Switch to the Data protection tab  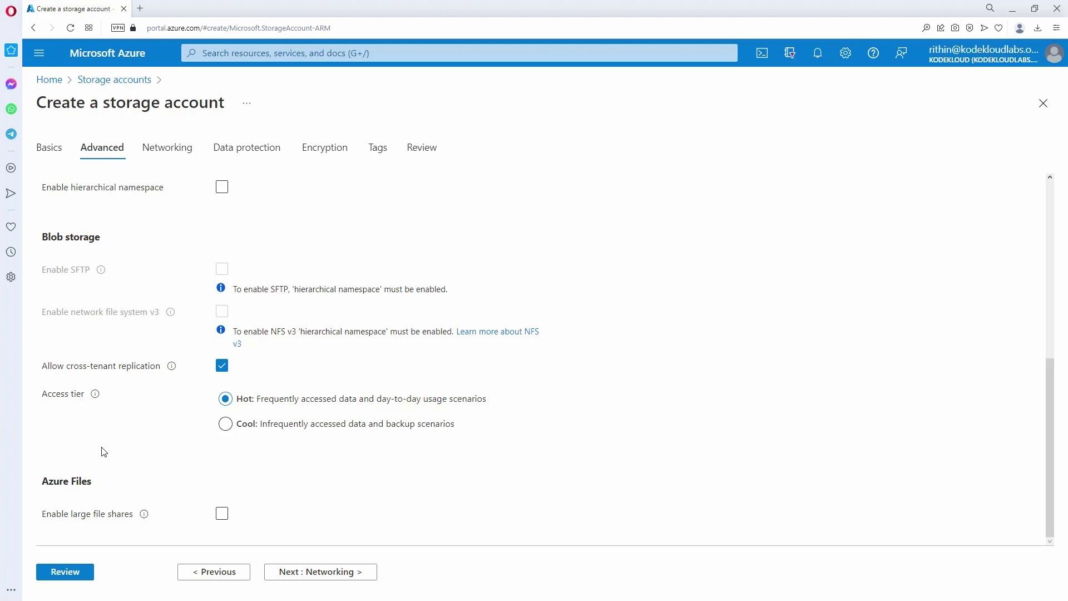[246, 147]
